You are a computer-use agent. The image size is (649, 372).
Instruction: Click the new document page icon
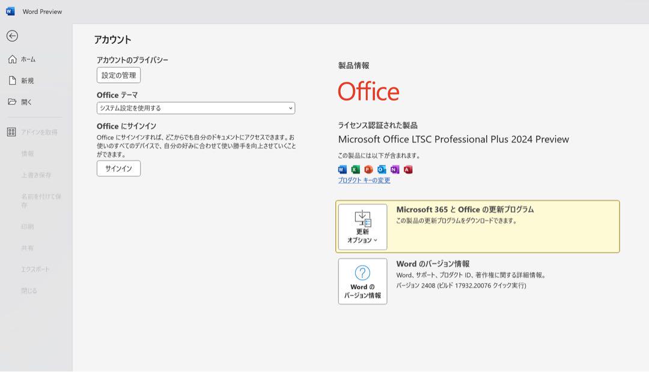[13, 81]
